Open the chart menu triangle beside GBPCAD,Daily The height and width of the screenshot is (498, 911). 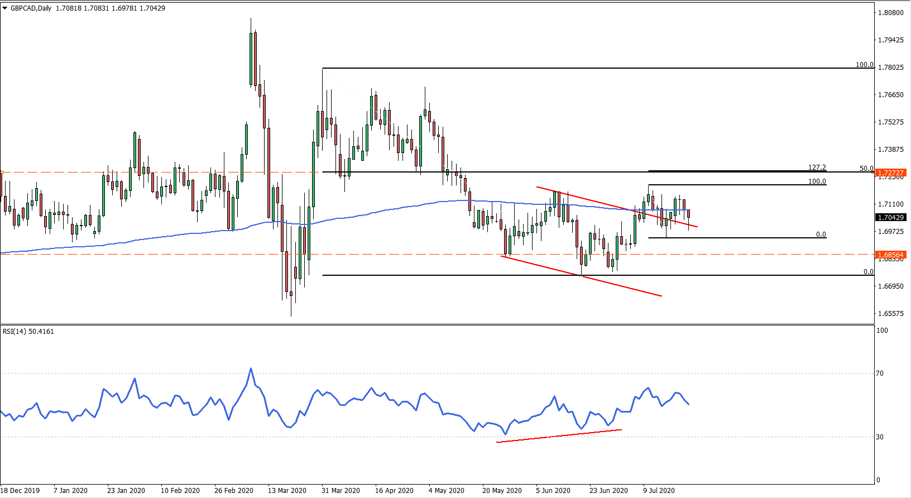click(x=5, y=8)
